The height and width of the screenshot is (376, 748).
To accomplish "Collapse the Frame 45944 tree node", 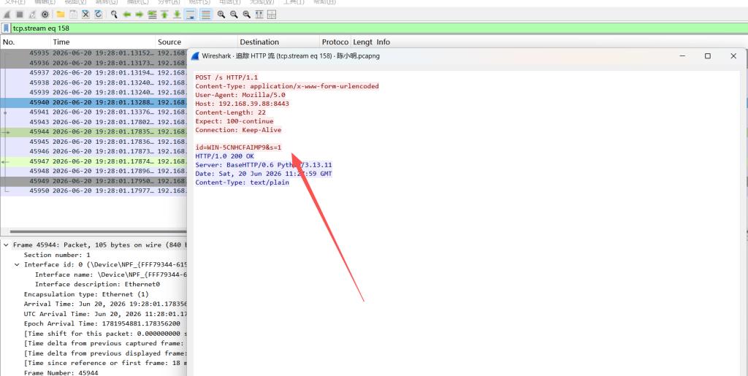I will [6, 245].
